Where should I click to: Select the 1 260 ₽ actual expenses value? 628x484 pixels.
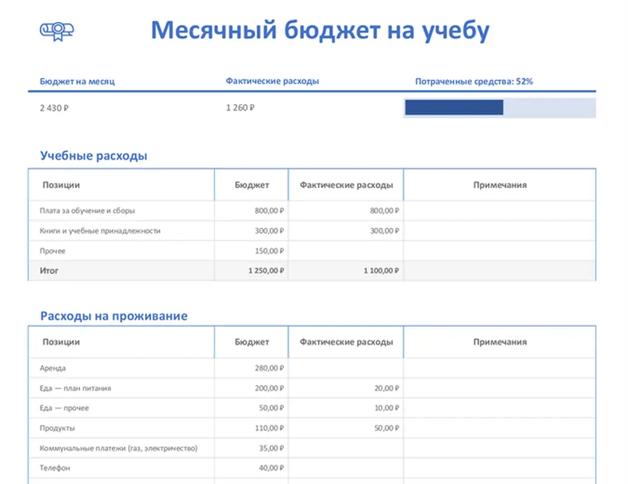point(240,108)
